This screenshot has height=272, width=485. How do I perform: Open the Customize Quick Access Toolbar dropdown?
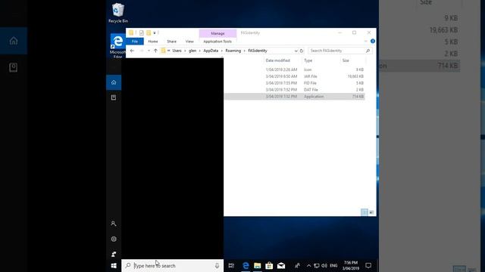(x=155, y=32)
